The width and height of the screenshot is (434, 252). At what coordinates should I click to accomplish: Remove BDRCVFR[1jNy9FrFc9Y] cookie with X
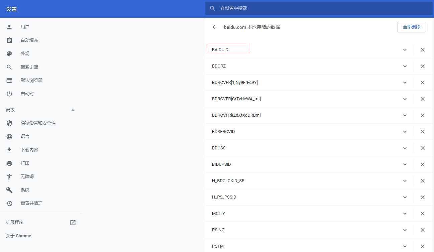(423, 83)
